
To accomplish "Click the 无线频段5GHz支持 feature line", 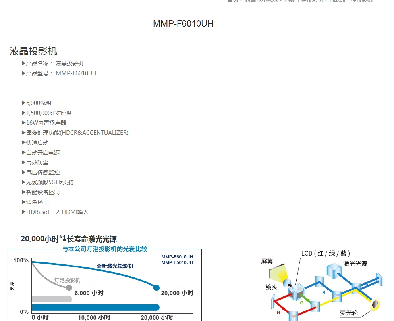I will point(50,182).
